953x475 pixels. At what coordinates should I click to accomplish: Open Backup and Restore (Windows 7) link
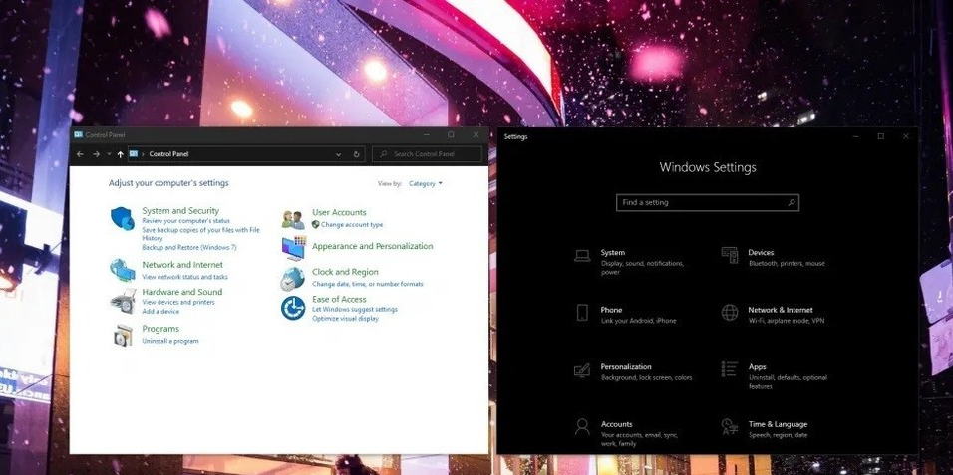click(189, 248)
